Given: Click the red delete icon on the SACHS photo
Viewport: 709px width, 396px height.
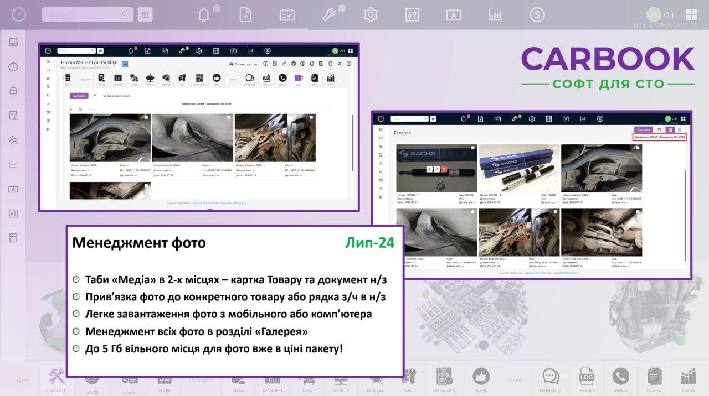Looking at the screenshot, I should click(444, 168).
